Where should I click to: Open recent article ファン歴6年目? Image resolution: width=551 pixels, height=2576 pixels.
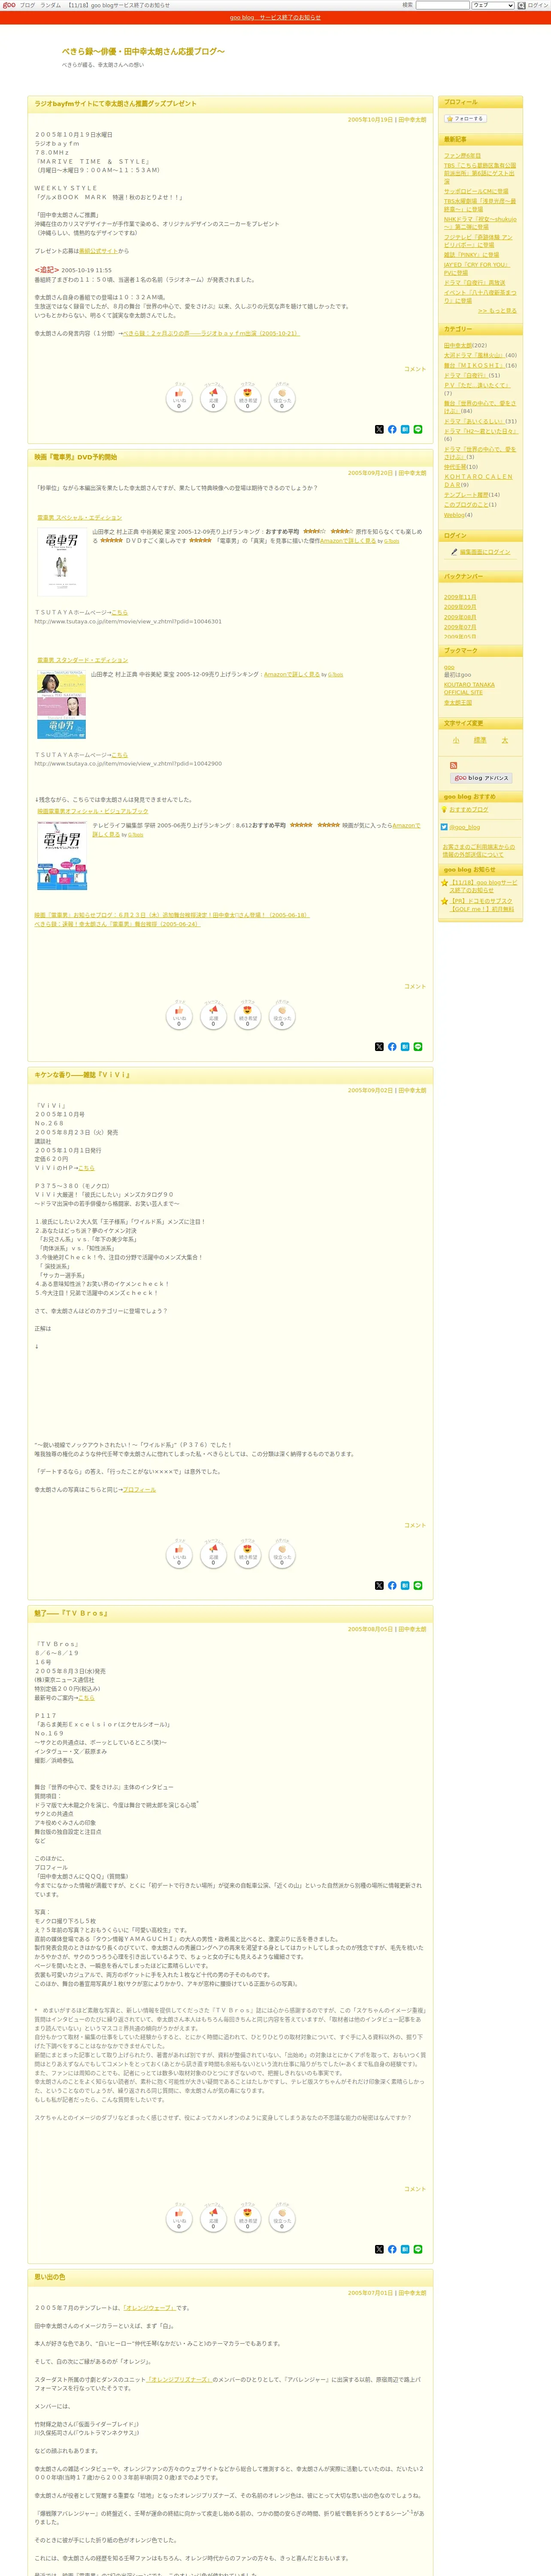pos(462,155)
